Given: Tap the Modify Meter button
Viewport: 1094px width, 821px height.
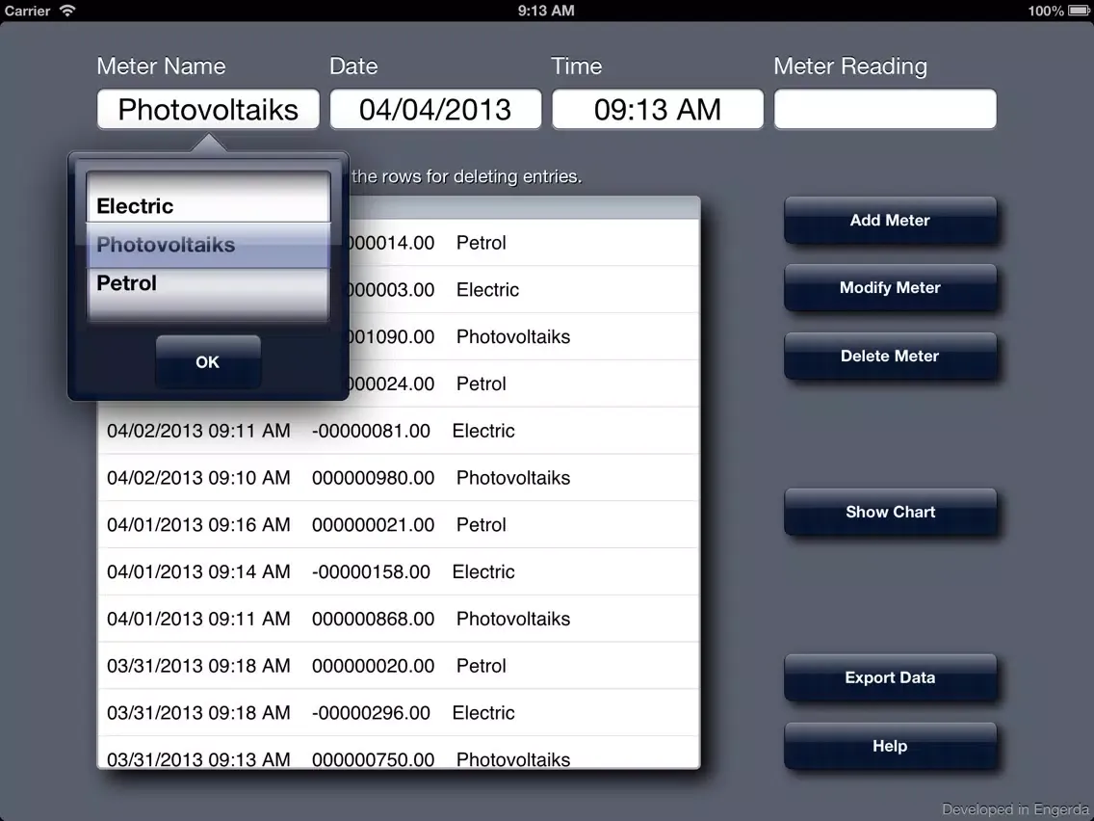Looking at the screenshot, I should click(x=890, y=287).
